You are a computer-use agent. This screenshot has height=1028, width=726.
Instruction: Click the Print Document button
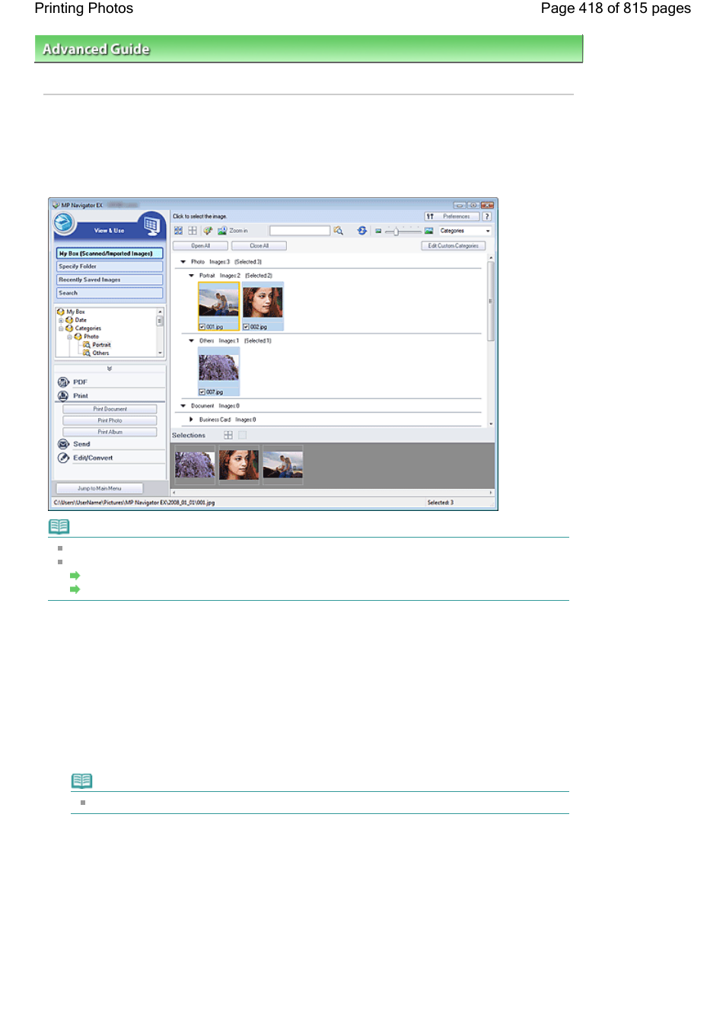[x=110, y=409]
